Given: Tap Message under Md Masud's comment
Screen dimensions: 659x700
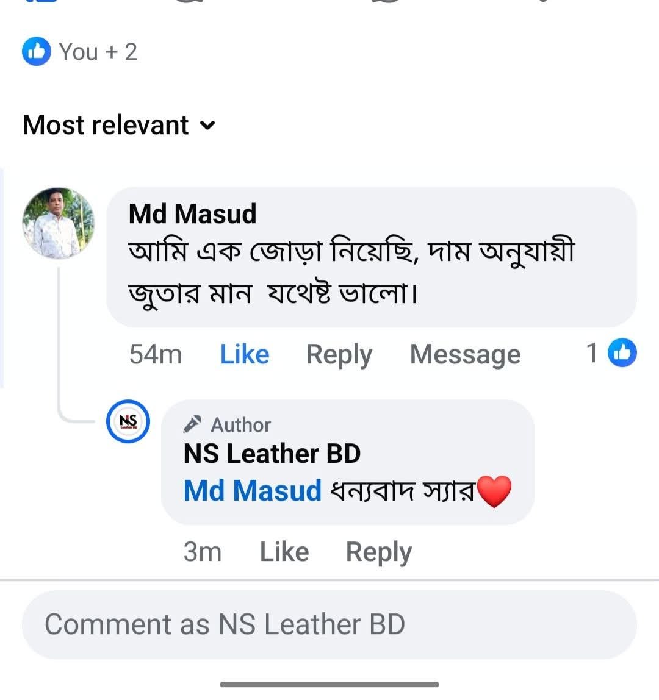Looking at the screenshot, I should 465,354.
